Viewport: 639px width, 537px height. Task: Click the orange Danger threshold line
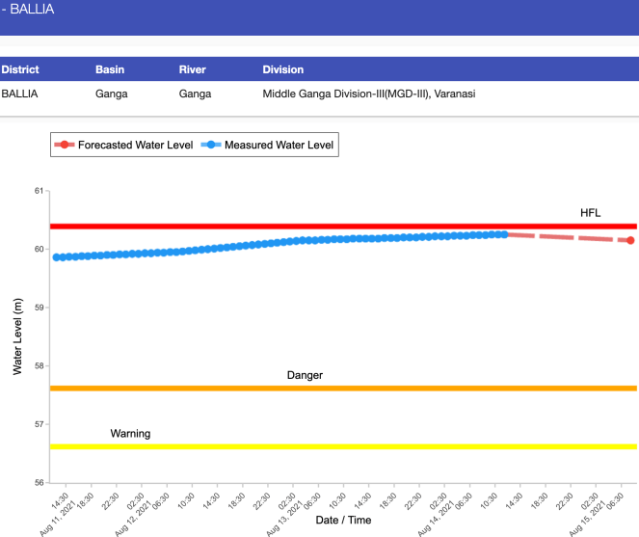[386, 389]
